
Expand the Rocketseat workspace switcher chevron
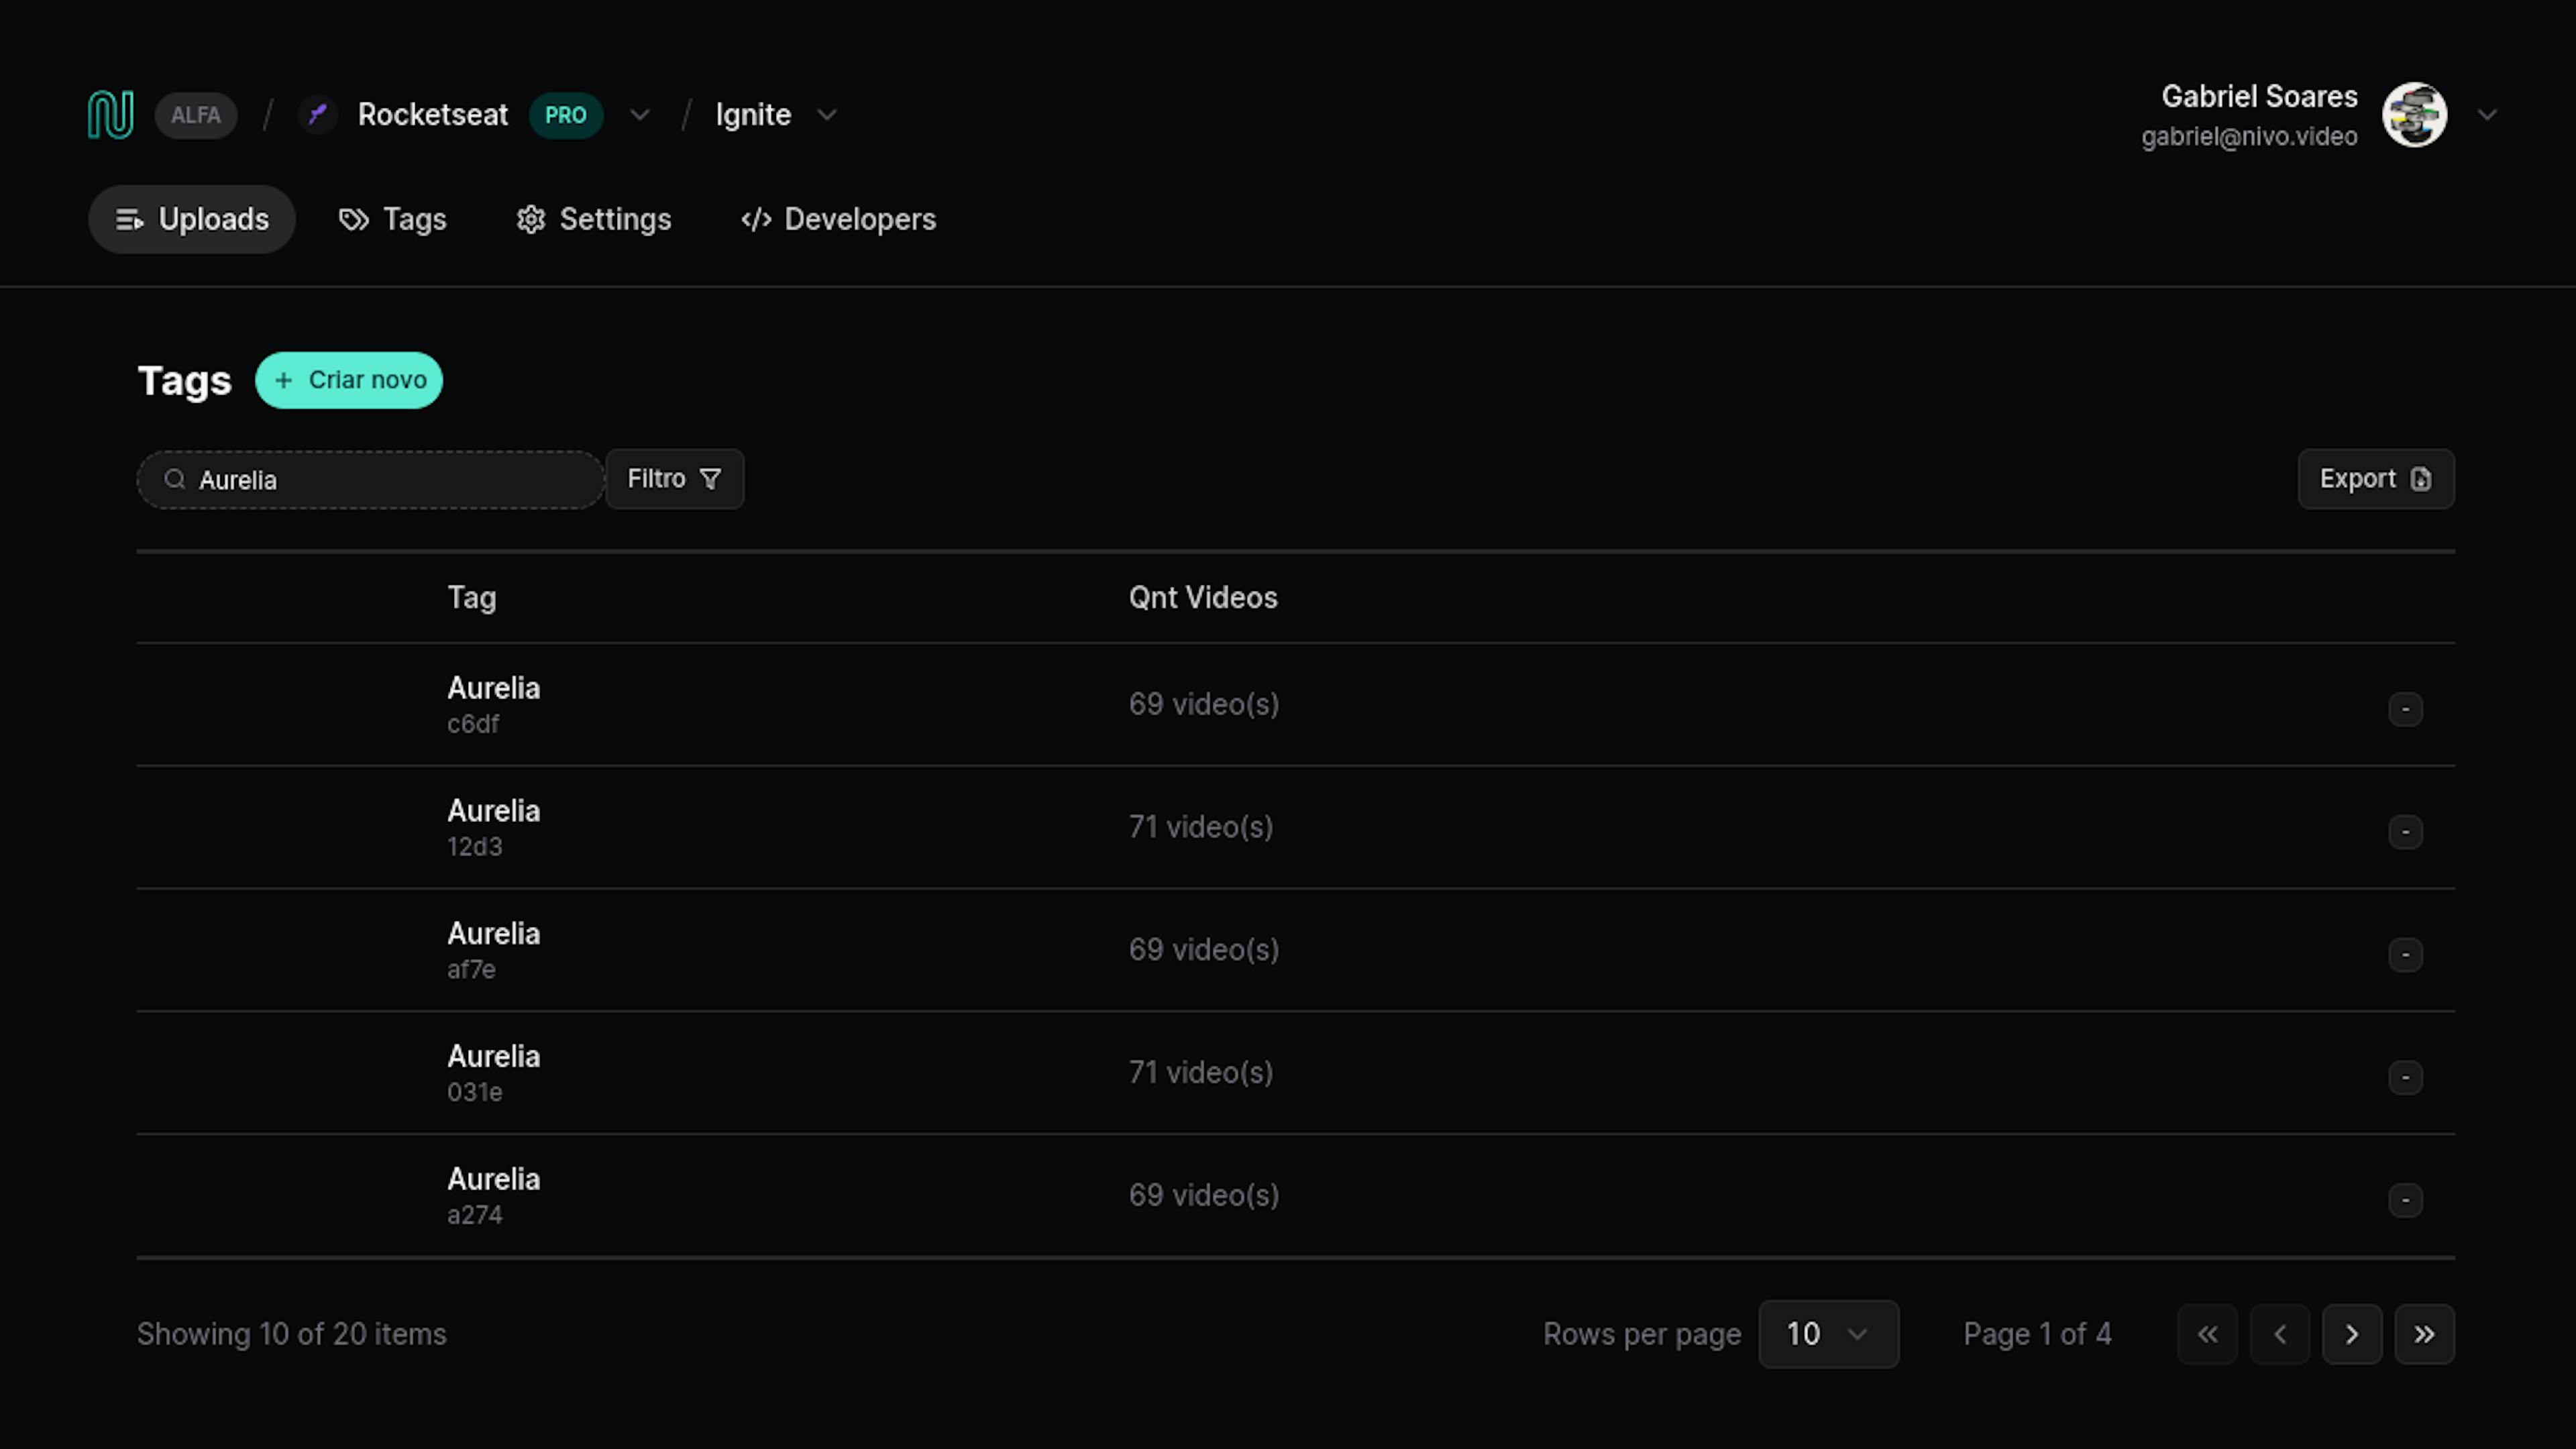click(x=640, y=115)
